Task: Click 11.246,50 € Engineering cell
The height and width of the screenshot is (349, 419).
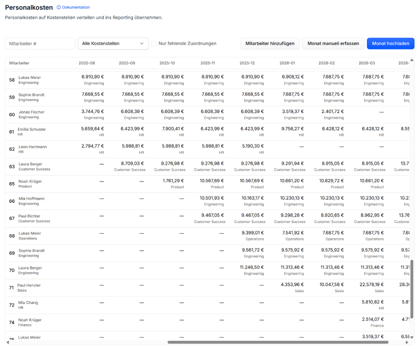Action: [x=251, y=270]
